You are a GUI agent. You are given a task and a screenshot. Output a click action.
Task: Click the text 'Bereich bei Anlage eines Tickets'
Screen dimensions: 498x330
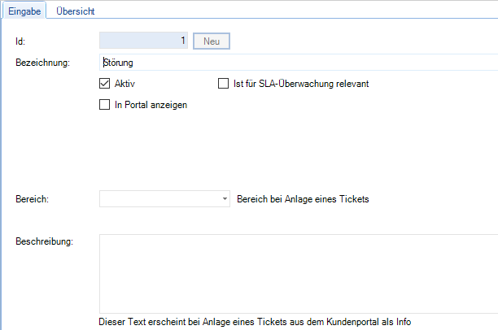coord(303,199)
